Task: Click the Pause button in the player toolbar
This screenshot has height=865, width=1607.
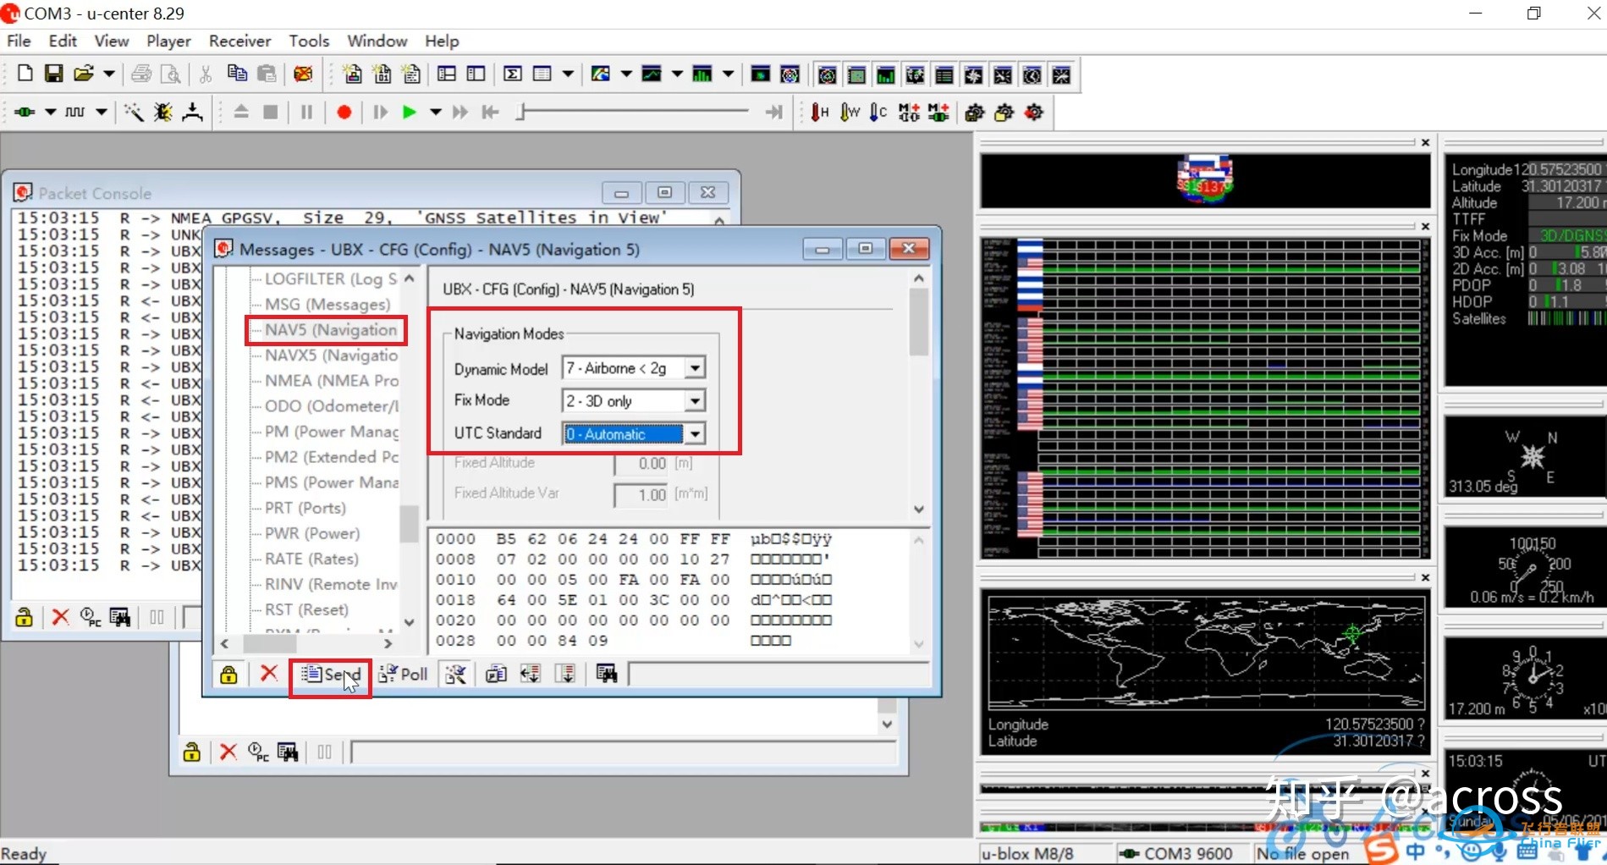Action: coord(306,112)
